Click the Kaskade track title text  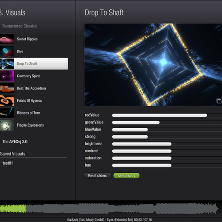coord(110,220)
